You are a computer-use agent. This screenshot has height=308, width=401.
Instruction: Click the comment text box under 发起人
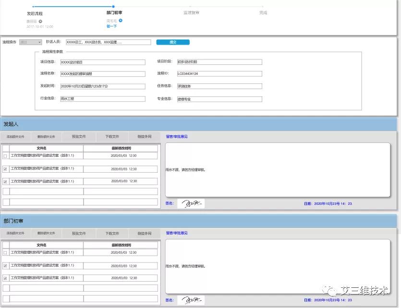coord(278,169)
